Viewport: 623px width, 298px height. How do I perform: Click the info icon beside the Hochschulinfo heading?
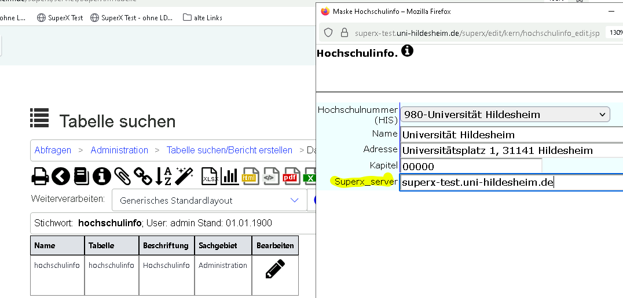coord(407,51)
